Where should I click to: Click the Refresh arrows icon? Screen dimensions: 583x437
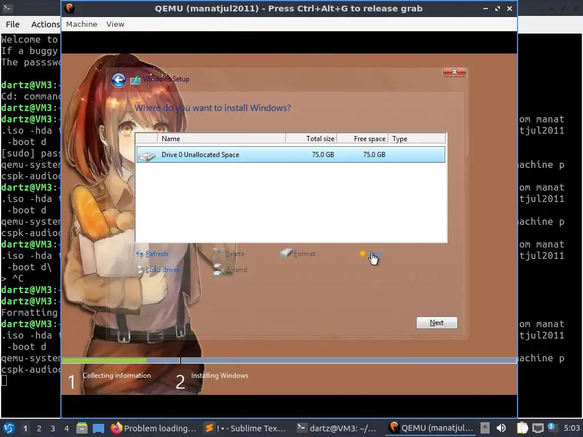coord(139,254)
